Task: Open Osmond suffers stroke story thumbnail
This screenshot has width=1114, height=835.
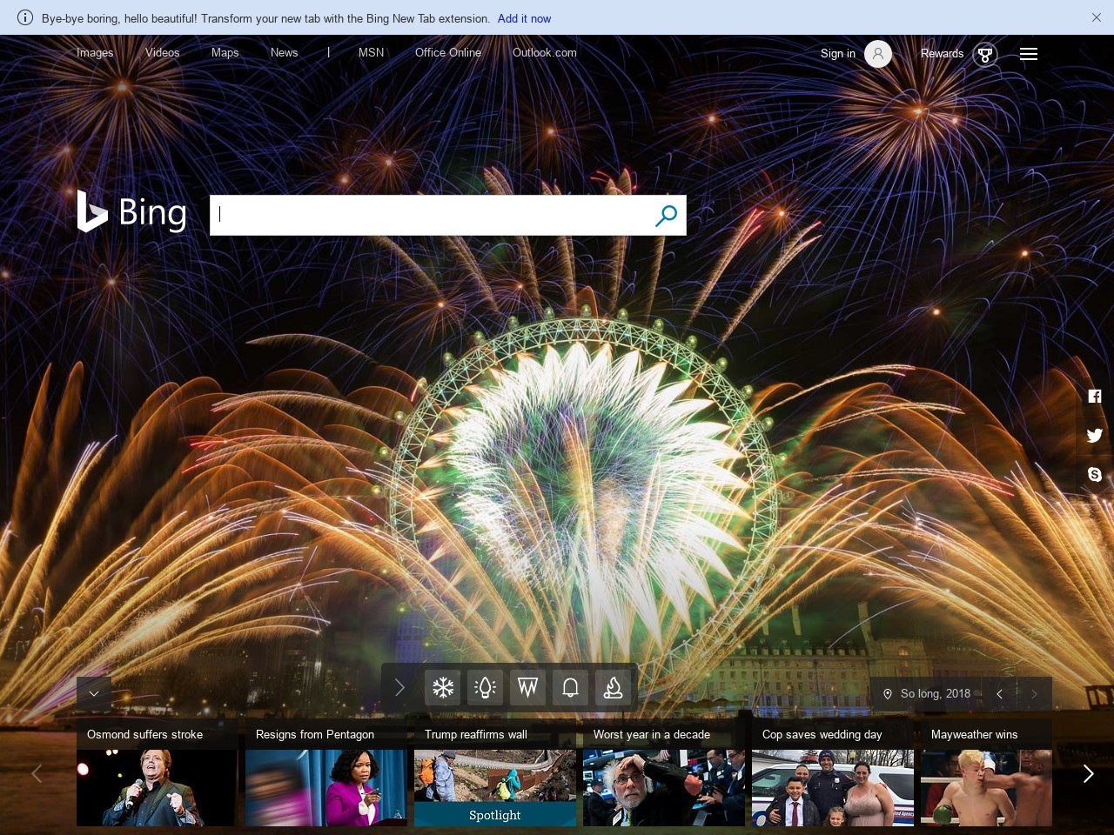Action: (x=157, y=788)
